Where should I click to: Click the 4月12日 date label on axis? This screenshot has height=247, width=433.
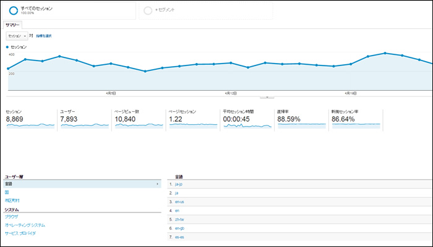coord(231,93)
